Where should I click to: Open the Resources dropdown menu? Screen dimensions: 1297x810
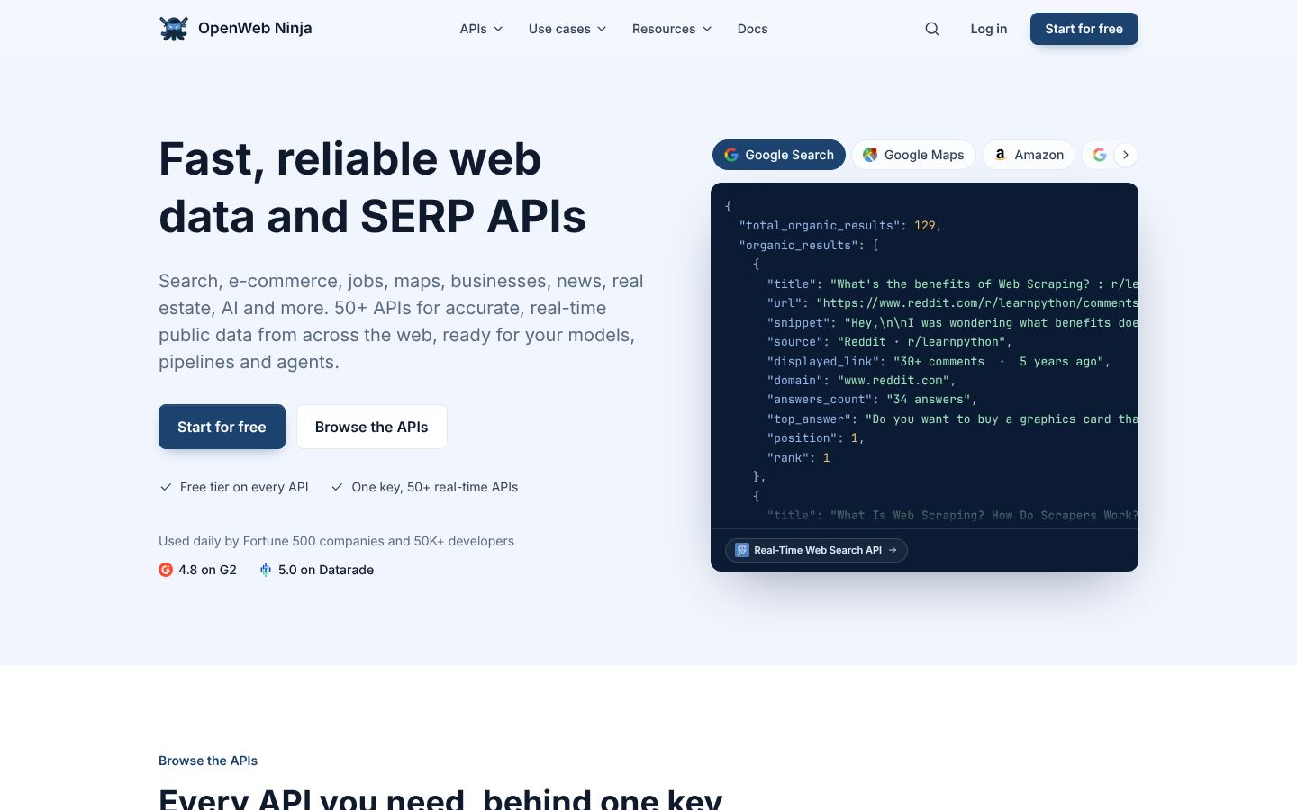click(x=672, y=29)
